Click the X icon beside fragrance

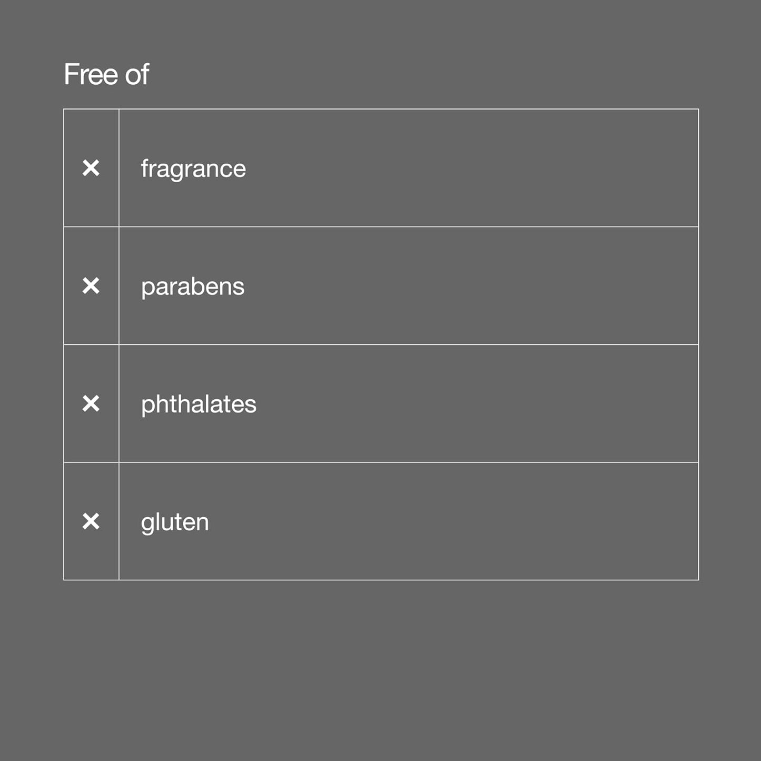tap(91, 168)
